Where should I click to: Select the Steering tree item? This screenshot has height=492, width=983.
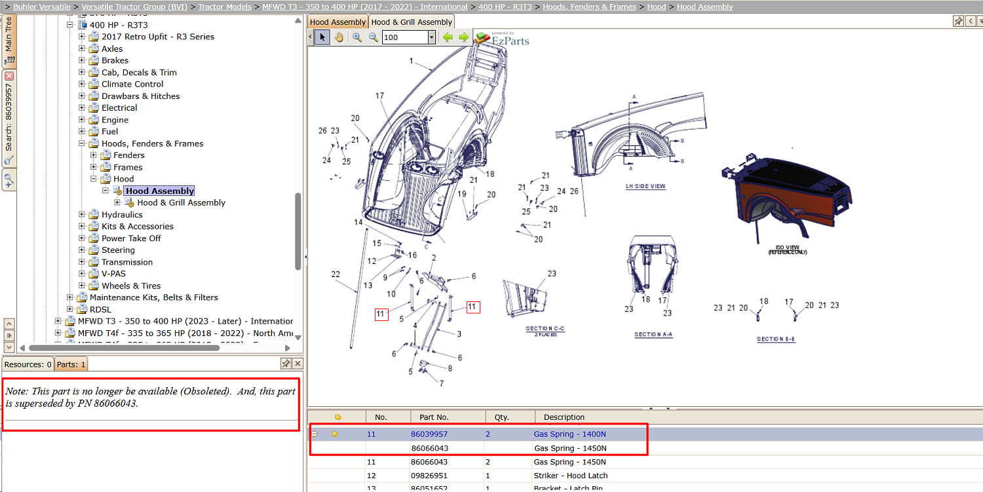coord(118,250)
